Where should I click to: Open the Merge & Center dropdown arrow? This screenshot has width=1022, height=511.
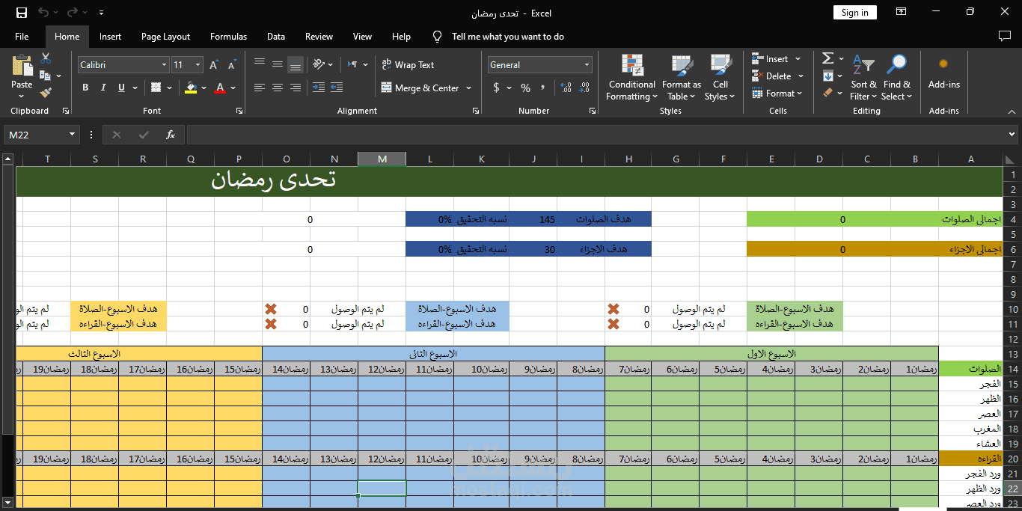[x=471, y=88]
